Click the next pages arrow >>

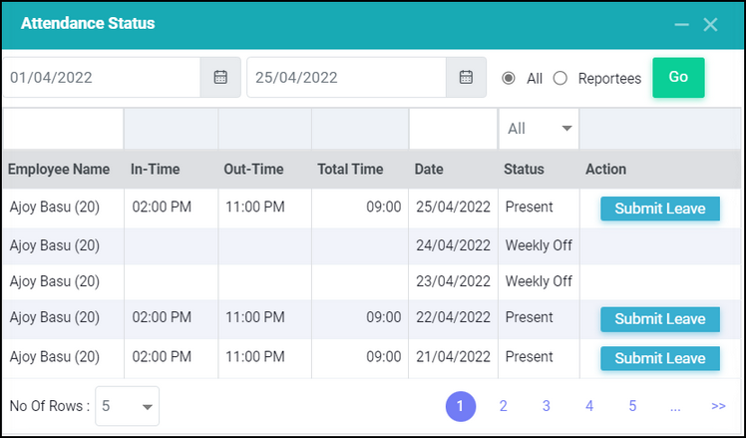(718, 406)
